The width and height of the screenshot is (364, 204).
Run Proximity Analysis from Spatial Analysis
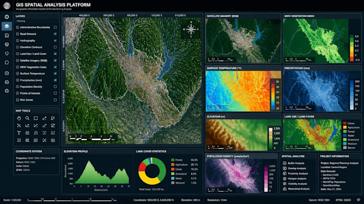[298, 174]
